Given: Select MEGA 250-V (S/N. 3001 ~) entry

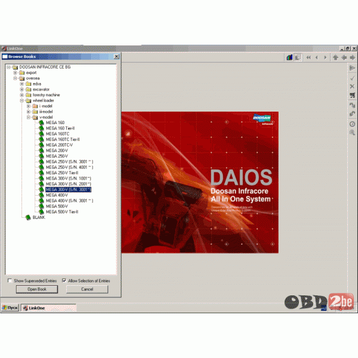Looking at the screenshot, I should tap(69, 162).
